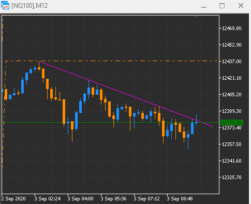Click the 12437.00 price axis label
Viewport: 251px width, 204px height.
[x=232, y=62]
